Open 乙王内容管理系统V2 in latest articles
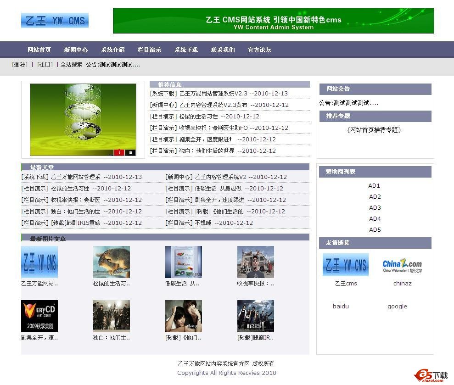This screenshot has width=454, height=385. click(x=221, y=177)
